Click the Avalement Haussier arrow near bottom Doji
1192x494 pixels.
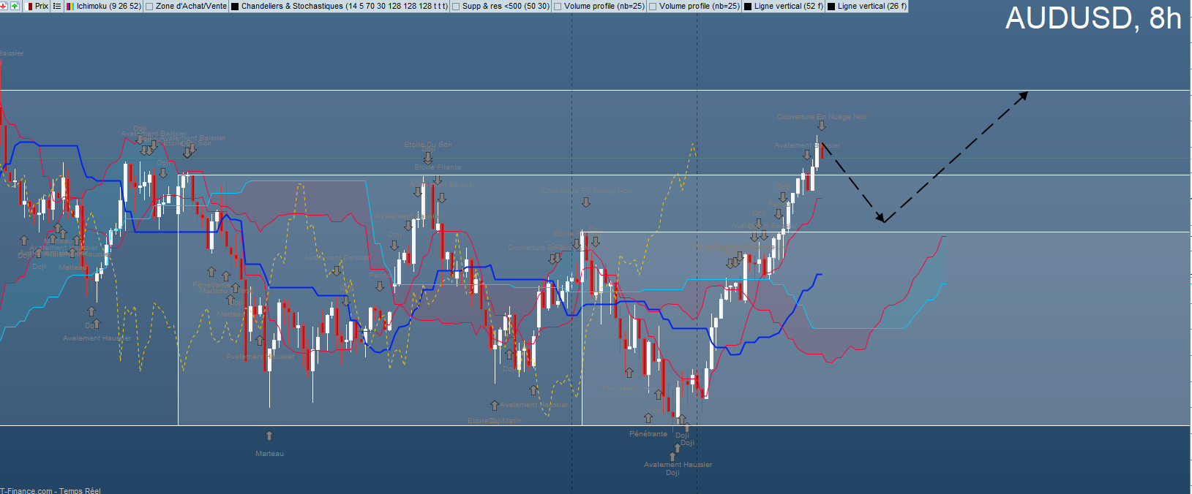point(673,457)
